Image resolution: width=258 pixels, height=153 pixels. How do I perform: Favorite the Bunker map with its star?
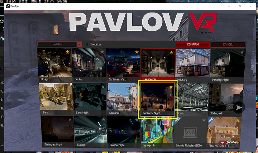(x=102, y=52)
